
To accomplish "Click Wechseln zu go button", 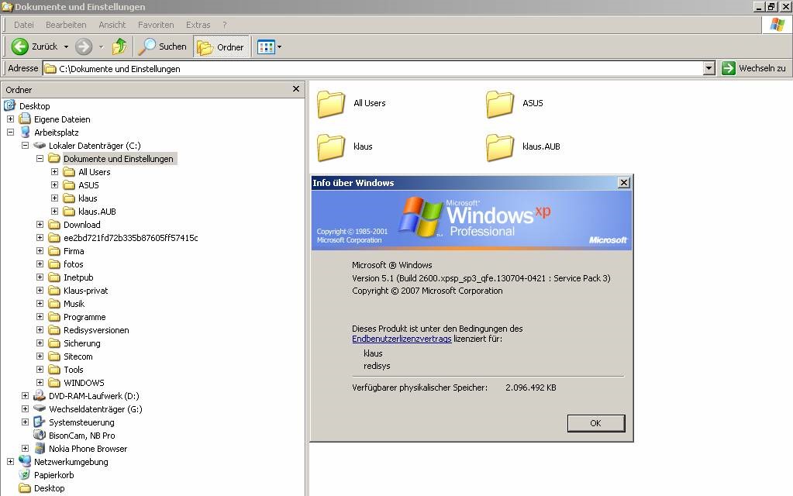I will tap(754, 68).
